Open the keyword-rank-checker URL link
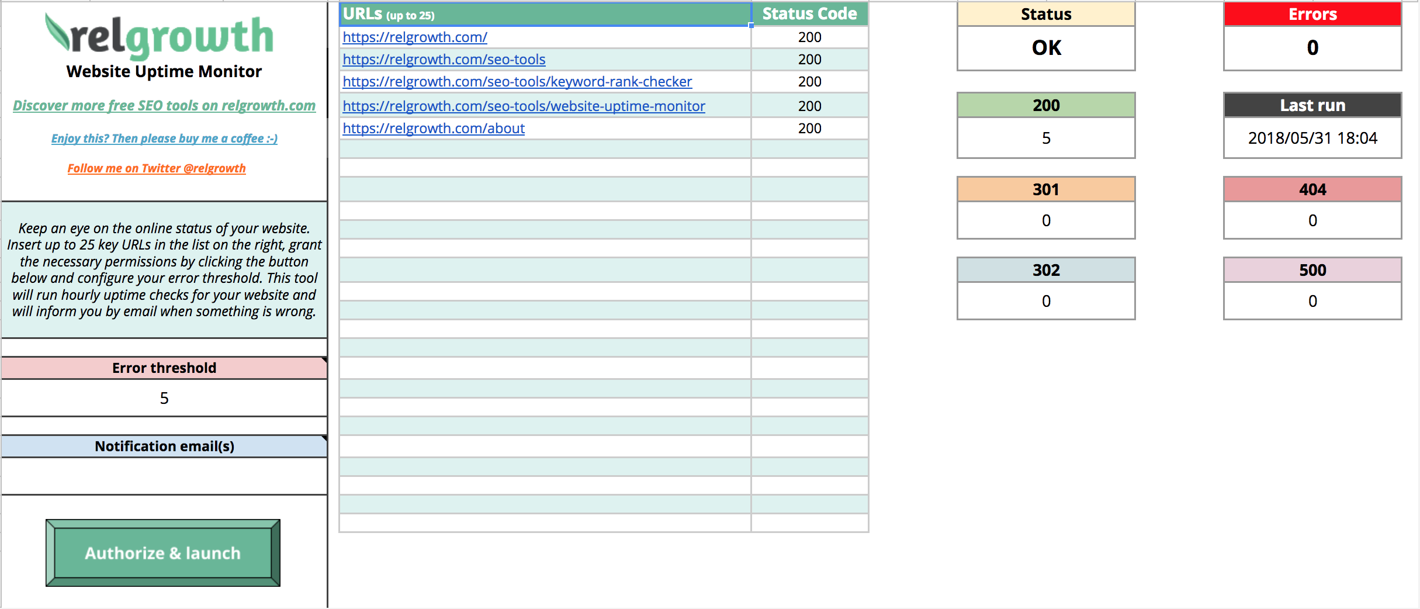 [517, 81]
